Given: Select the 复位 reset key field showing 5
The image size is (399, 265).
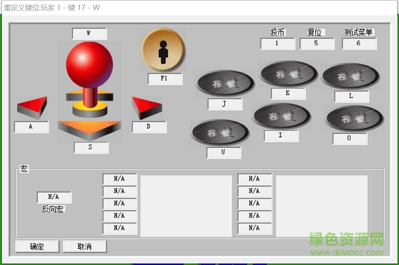Looking at the screenshot, I should [x=317, y=43].
